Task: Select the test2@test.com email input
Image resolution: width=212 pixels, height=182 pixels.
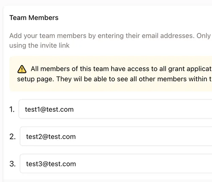Action: tap(116, 136)
